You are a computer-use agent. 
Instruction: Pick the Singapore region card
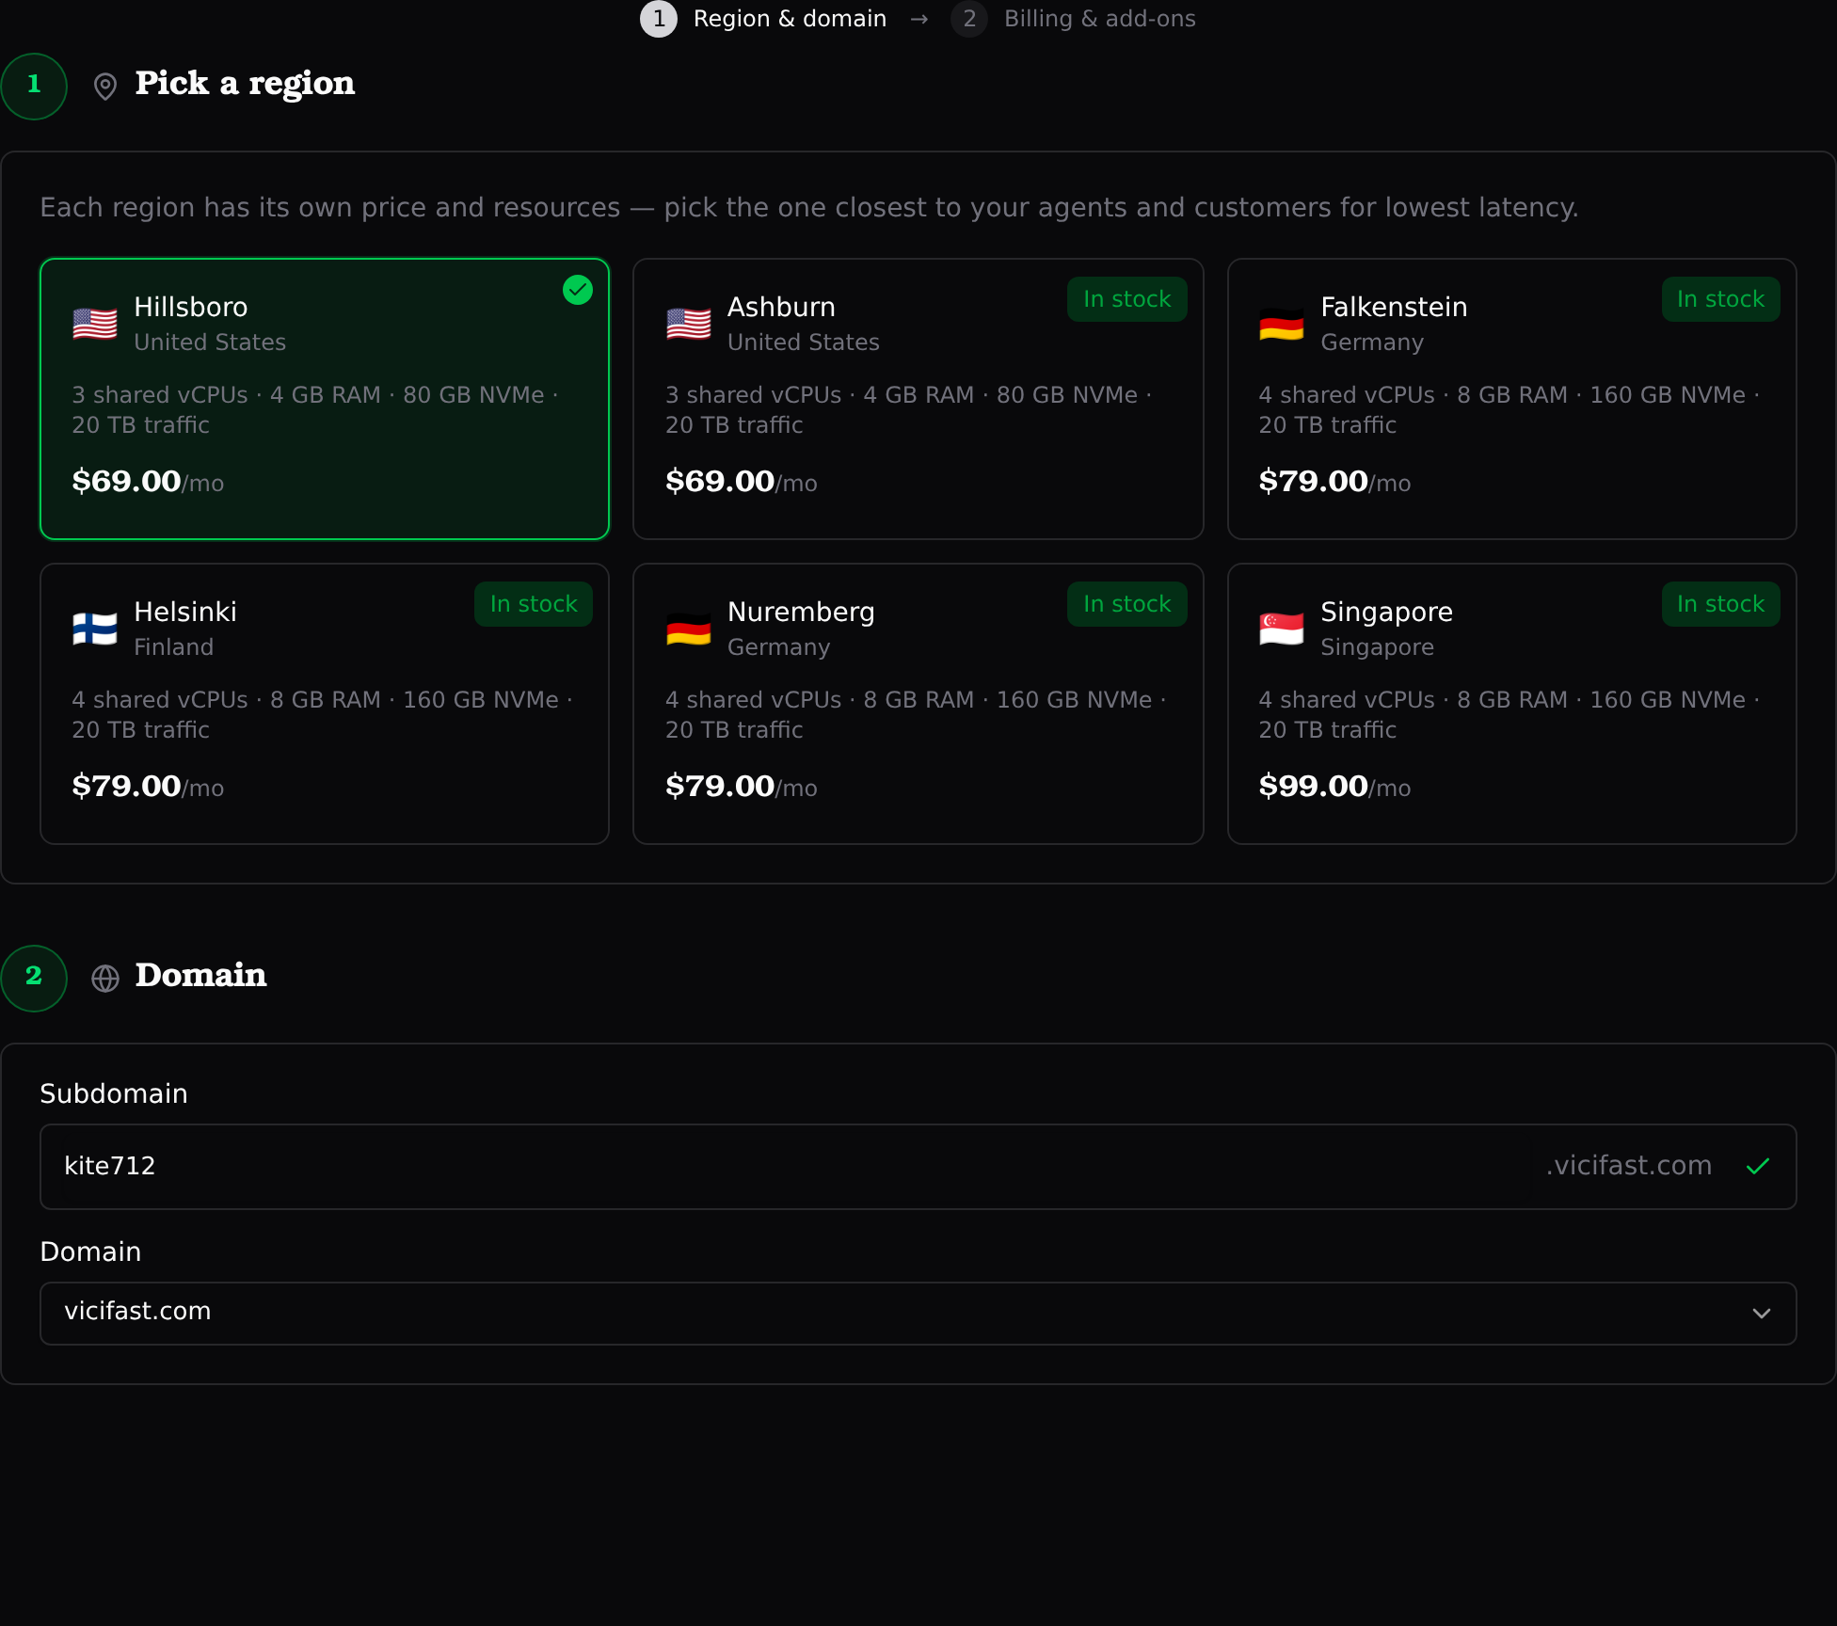[x=1512, y=704]
